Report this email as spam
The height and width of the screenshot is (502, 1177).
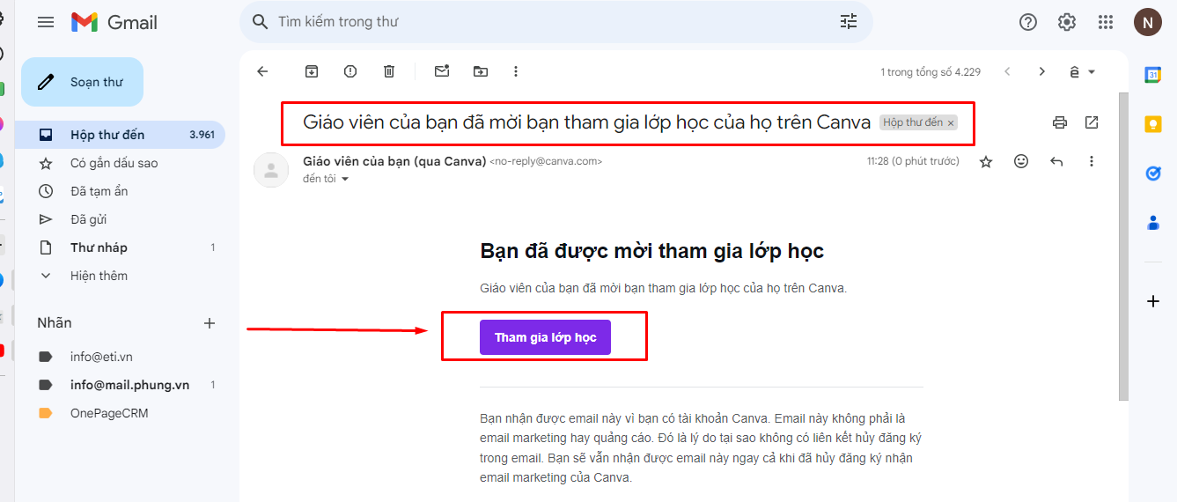(350, 71)
